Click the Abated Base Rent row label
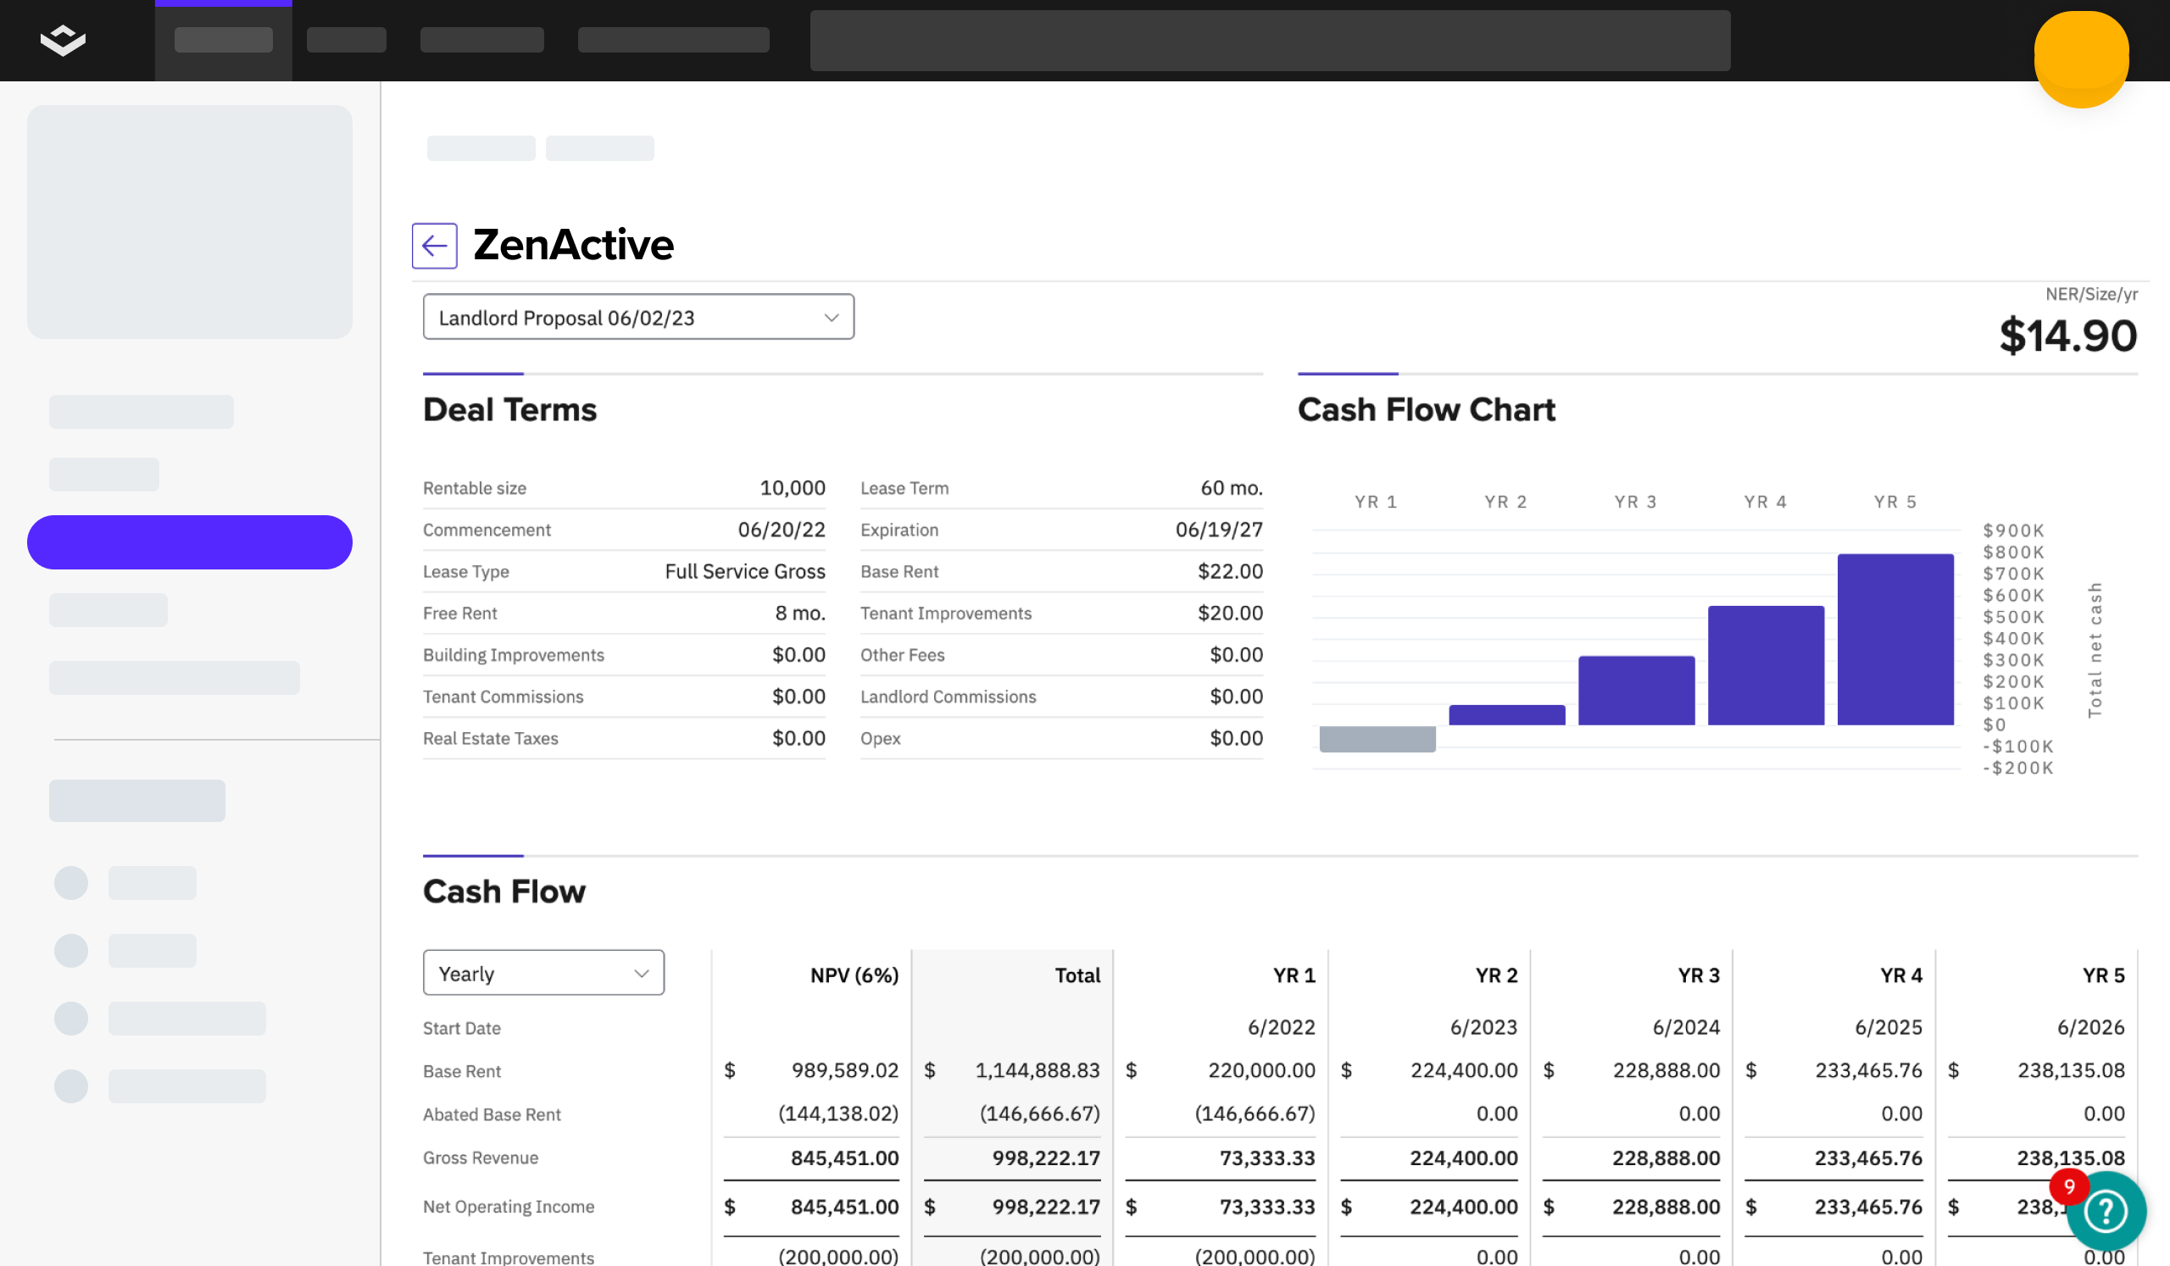The image size is (2170, 1266). [492, 1114]
